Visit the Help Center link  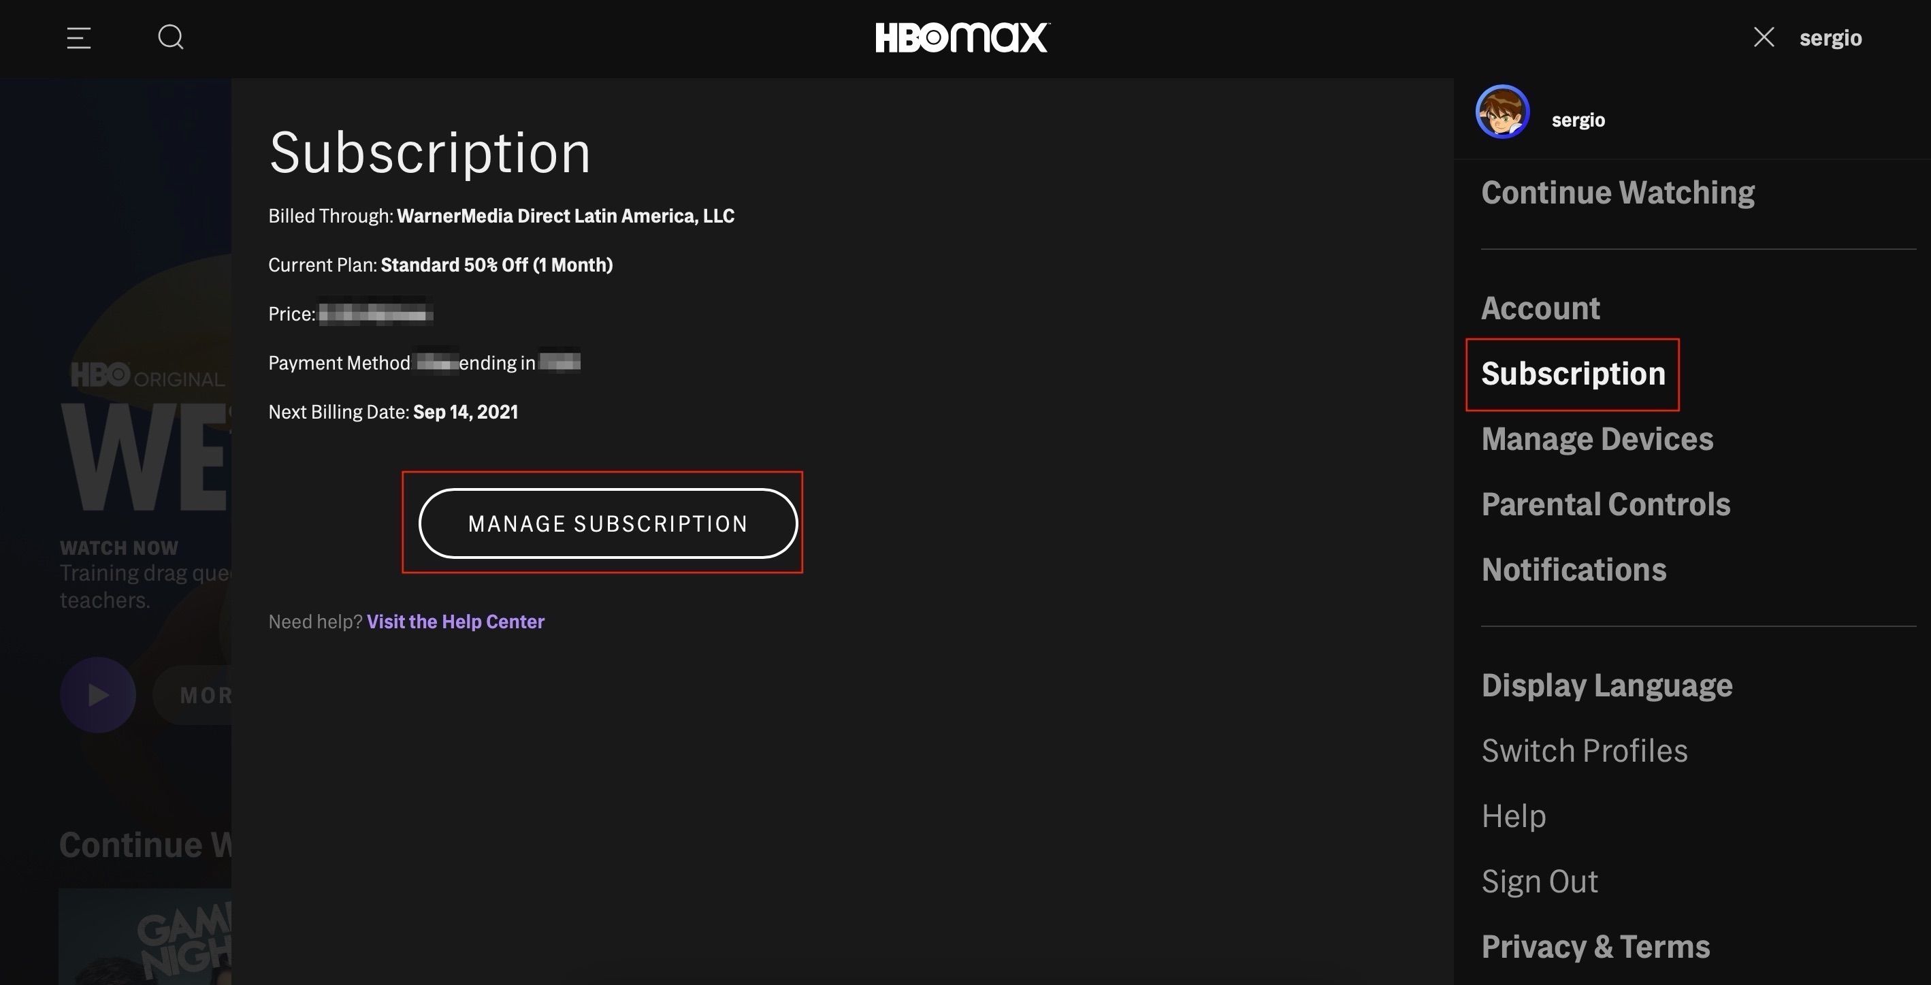[x=455, y=621]
